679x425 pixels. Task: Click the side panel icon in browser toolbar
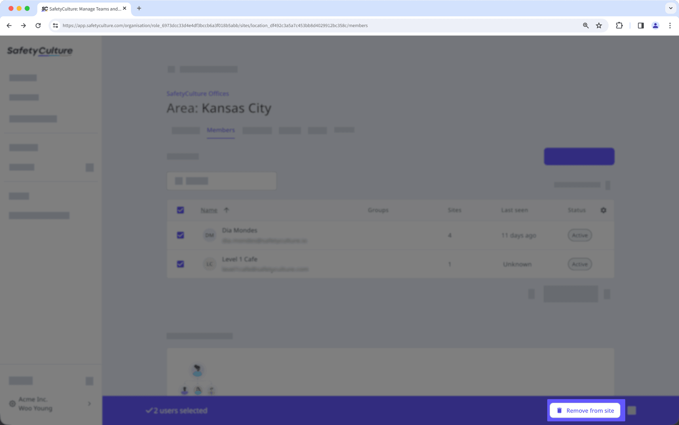pos(641,25)
